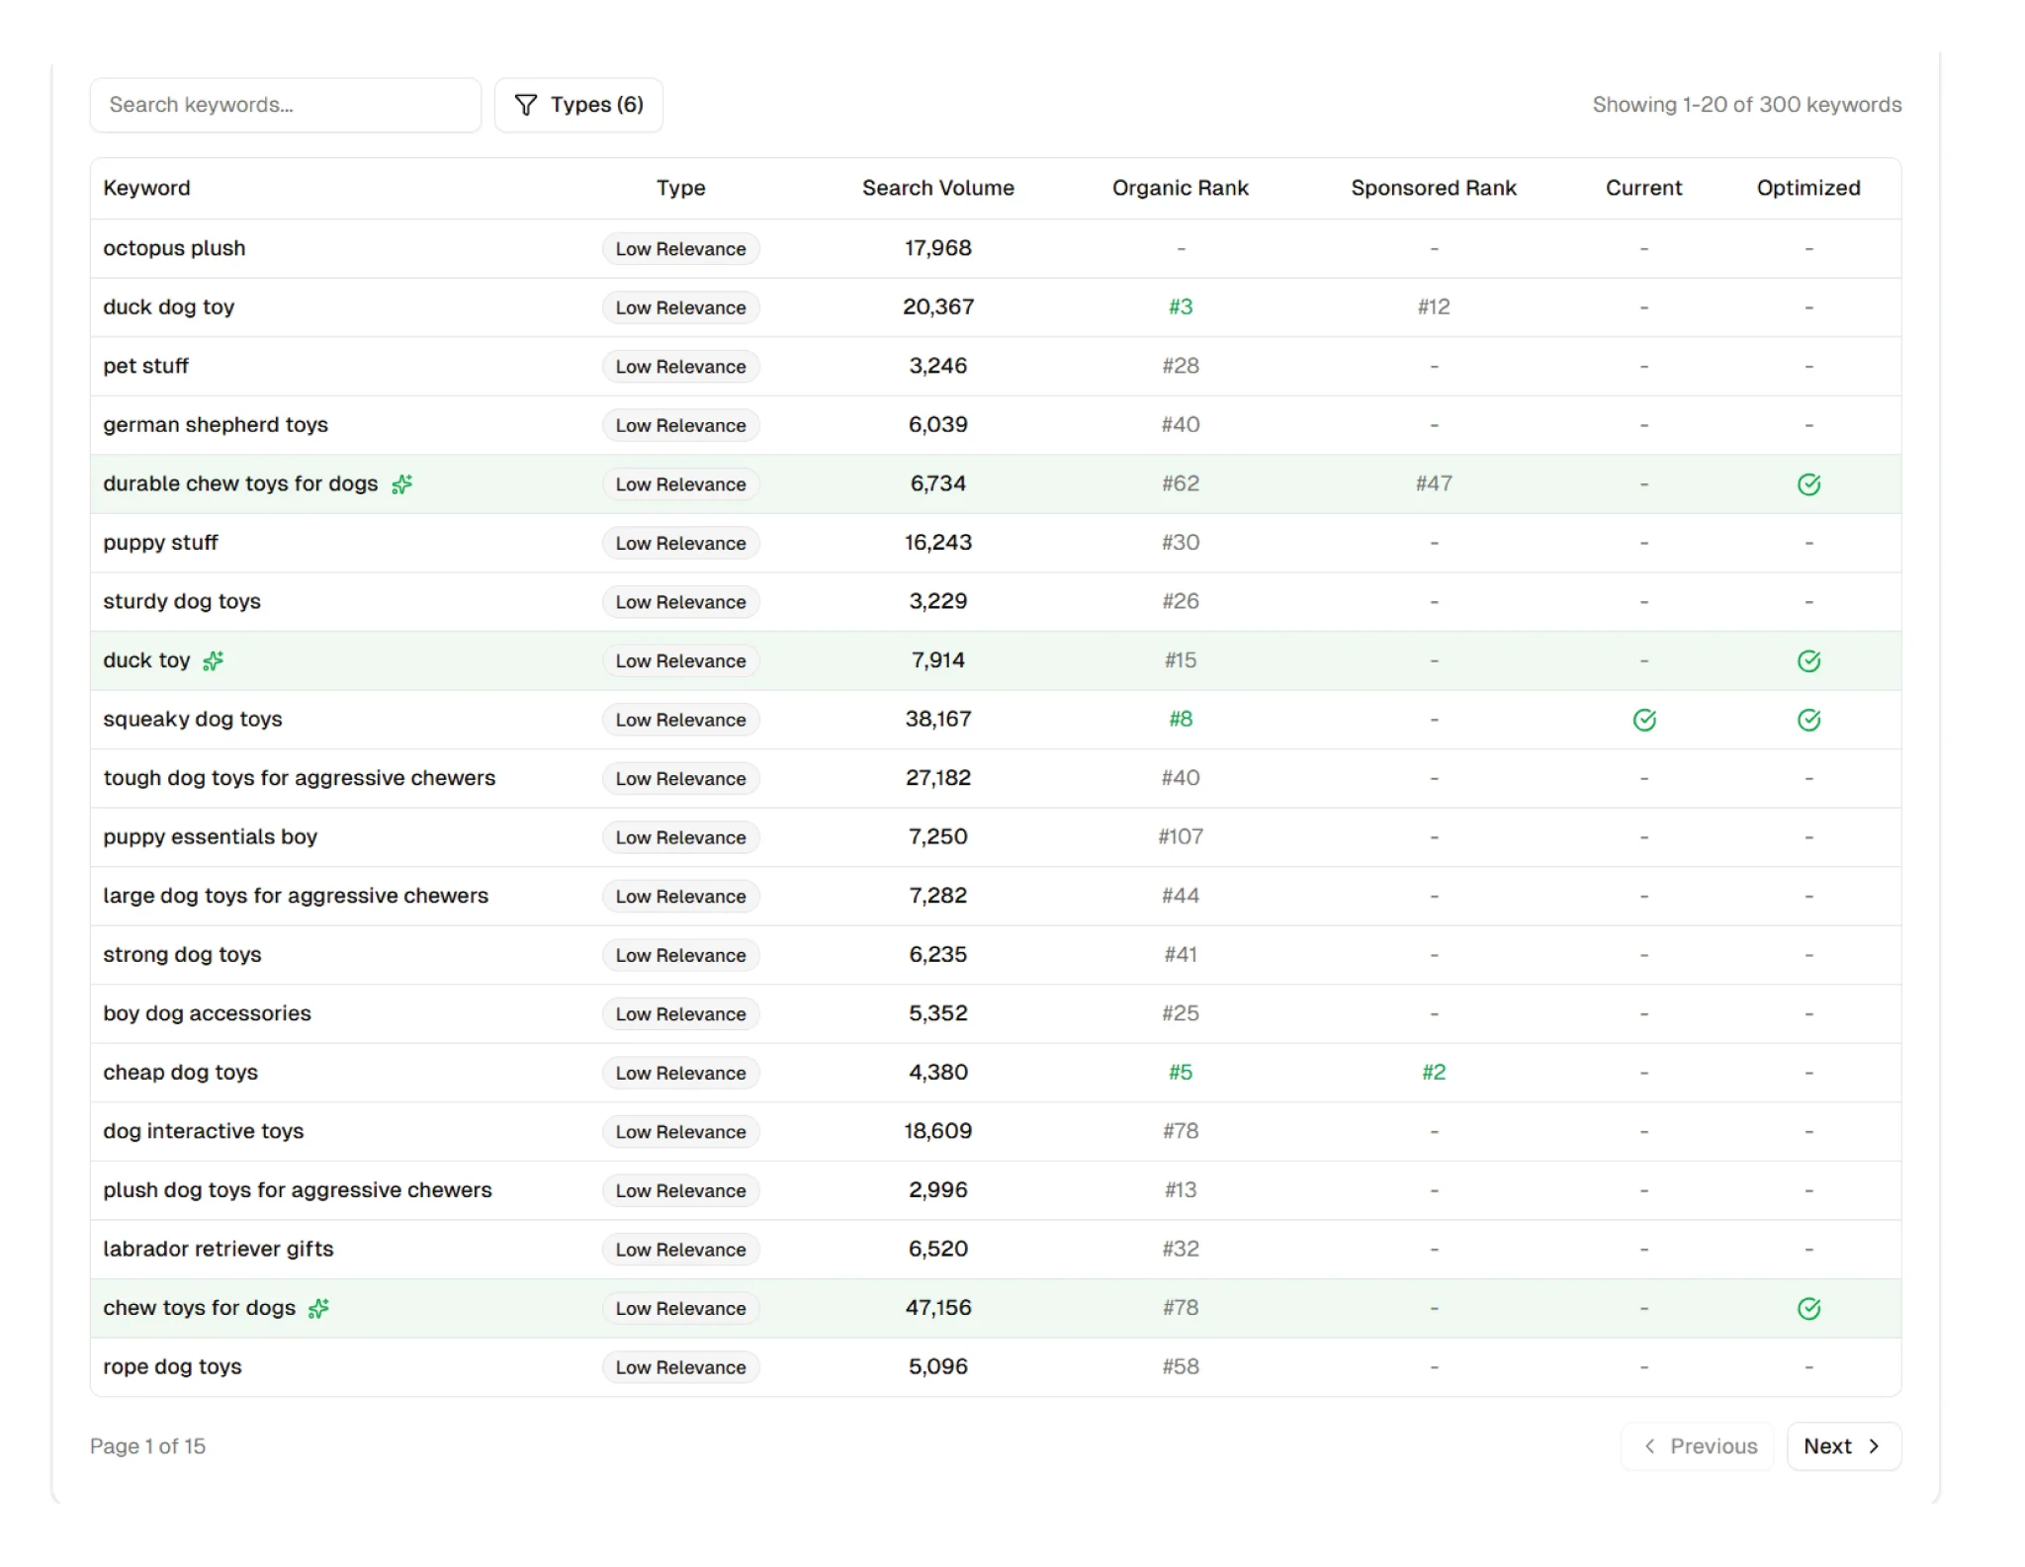2025x1567 pixels.
Task: Sort by Search Volume column header
Action: pyautogui.click(x=937, y=188)
